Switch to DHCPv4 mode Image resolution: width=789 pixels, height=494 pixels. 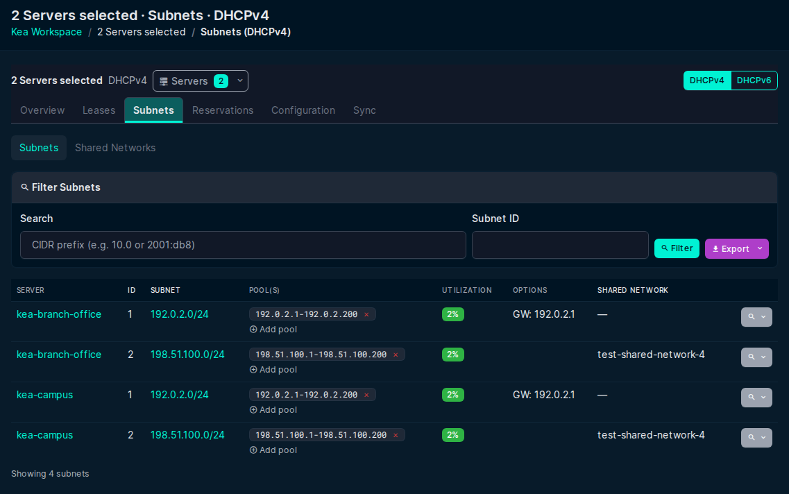click(707, 80)
